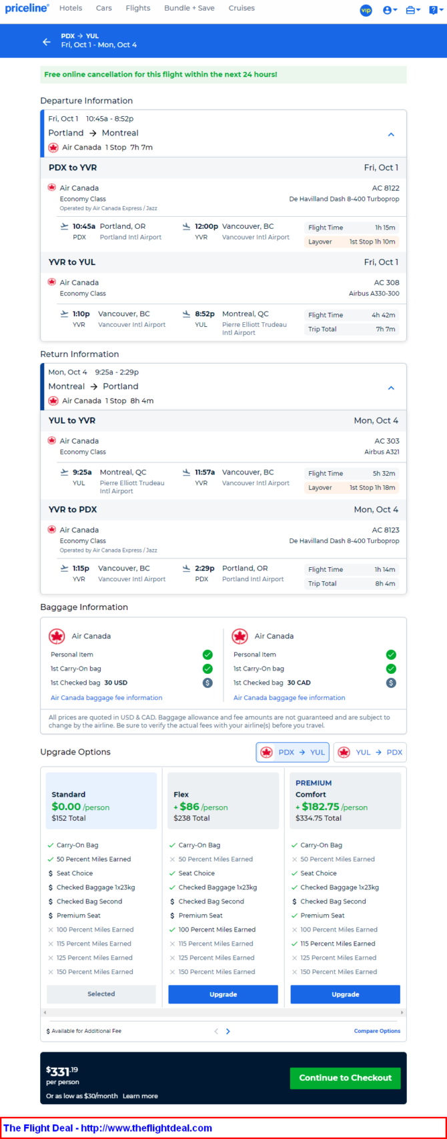
Task: Click green check for 1st Carry-On, right column
Action: click(x=391, y=669)
